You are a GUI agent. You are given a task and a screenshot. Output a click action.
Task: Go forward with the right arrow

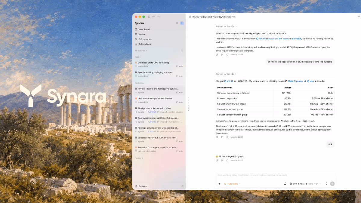tap(158, 17)
